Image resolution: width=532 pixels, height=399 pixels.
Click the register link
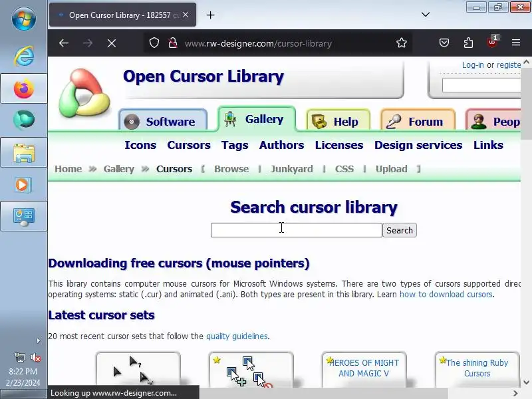coord(509,65)
